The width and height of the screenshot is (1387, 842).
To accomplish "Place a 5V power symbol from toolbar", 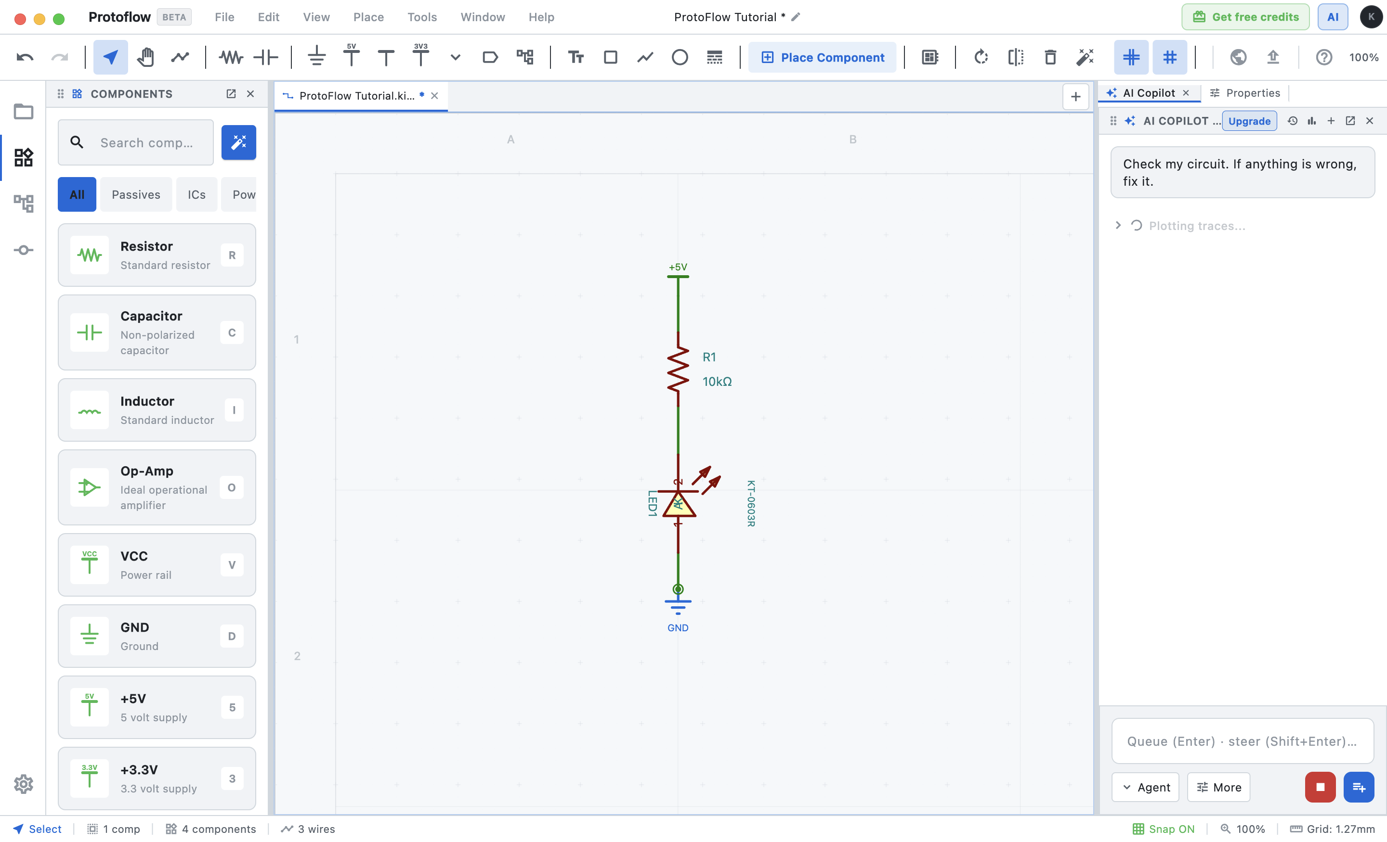I will 351,56.
